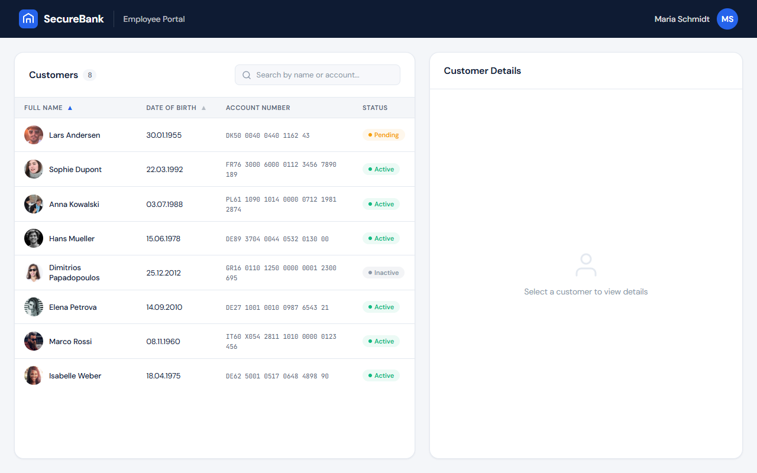Select Hans Mueller from the customer list

pos(72,238)
